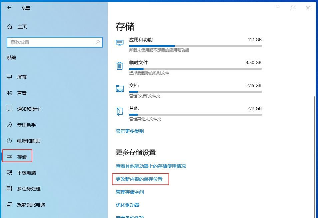Click the 平板电脑 tablet icon

pos(10,172)
